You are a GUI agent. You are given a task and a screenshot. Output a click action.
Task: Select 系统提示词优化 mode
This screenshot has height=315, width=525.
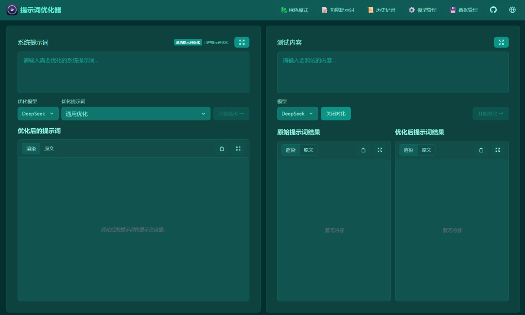(x=188, y=42)
